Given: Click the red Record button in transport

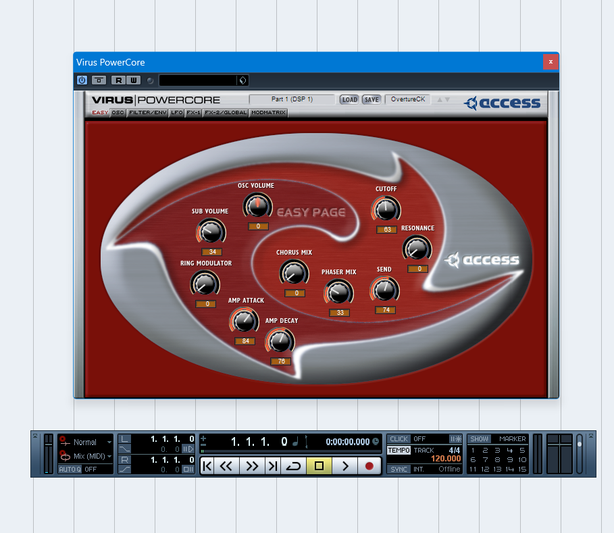Looking at the screenshot, I should click(x=369, y=466).
